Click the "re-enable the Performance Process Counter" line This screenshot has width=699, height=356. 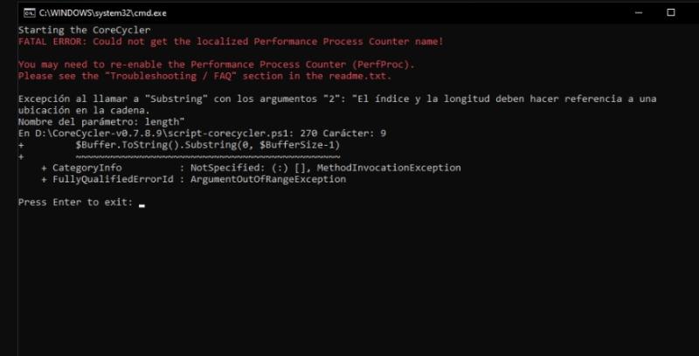coord(217,65)
